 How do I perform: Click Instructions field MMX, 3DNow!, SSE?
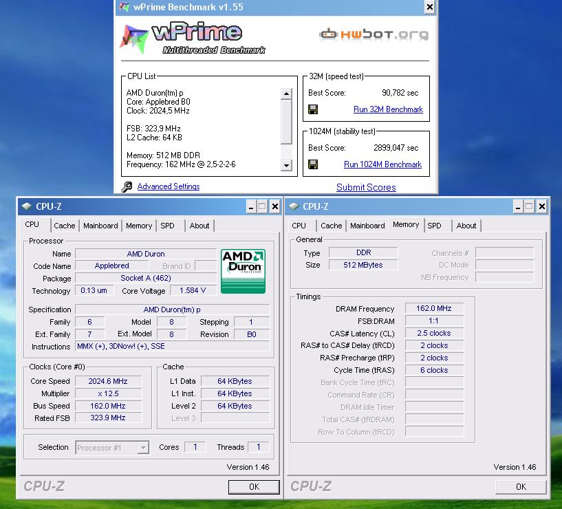pyautogui.click(x=173, y=346)
